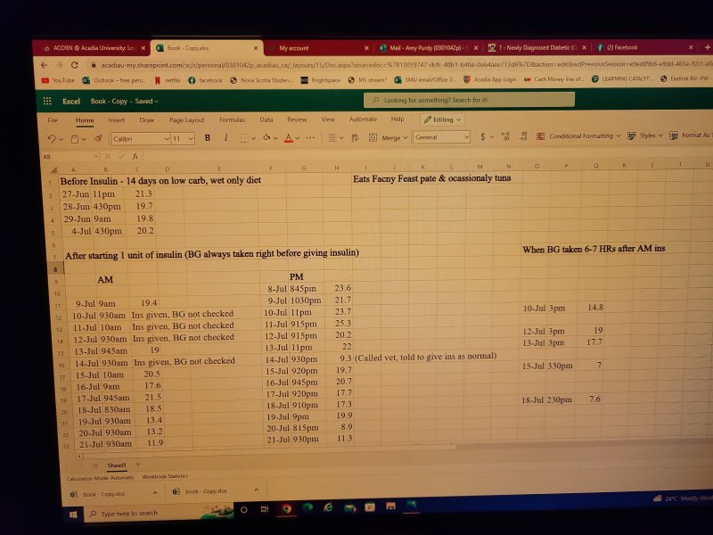Open the Editing mode dropdown
The height and width of the screenshot is (535, 713).
tap(441, 119)
